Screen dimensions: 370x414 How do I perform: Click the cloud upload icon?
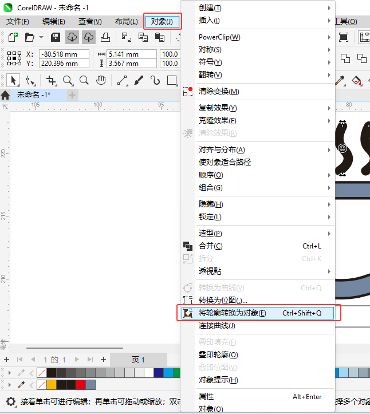tap(88, 37)
